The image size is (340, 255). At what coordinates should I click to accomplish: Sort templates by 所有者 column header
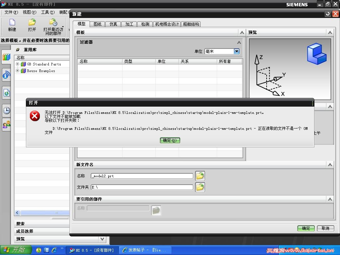tap(229, 61)
